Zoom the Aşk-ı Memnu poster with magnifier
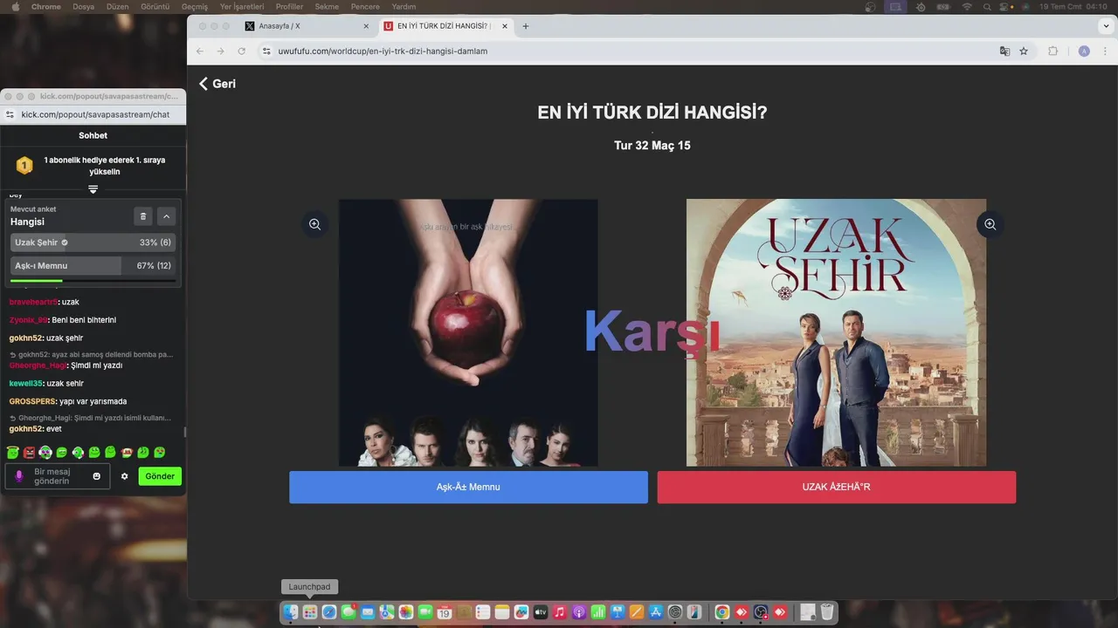Image resolution: width=1118 pixels, height=628 pixels. [x=314, y=224]
